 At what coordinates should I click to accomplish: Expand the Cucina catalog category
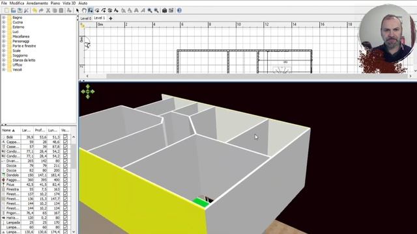(x=4, y=22)
